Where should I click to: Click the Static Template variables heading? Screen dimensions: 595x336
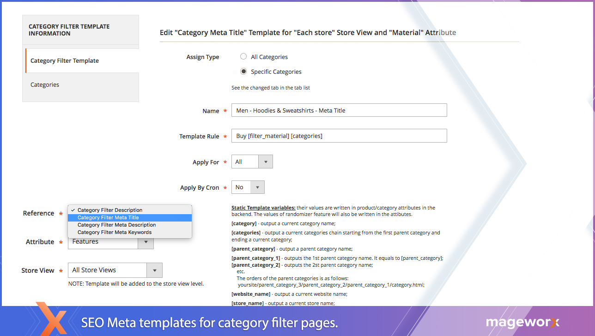(x=263, y=208)
